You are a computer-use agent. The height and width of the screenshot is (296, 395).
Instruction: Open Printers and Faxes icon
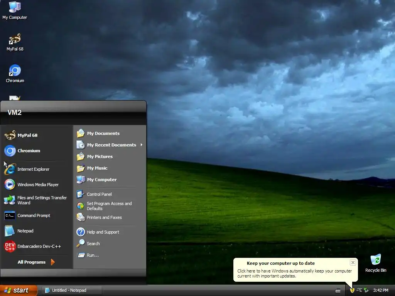click(81, 217)
